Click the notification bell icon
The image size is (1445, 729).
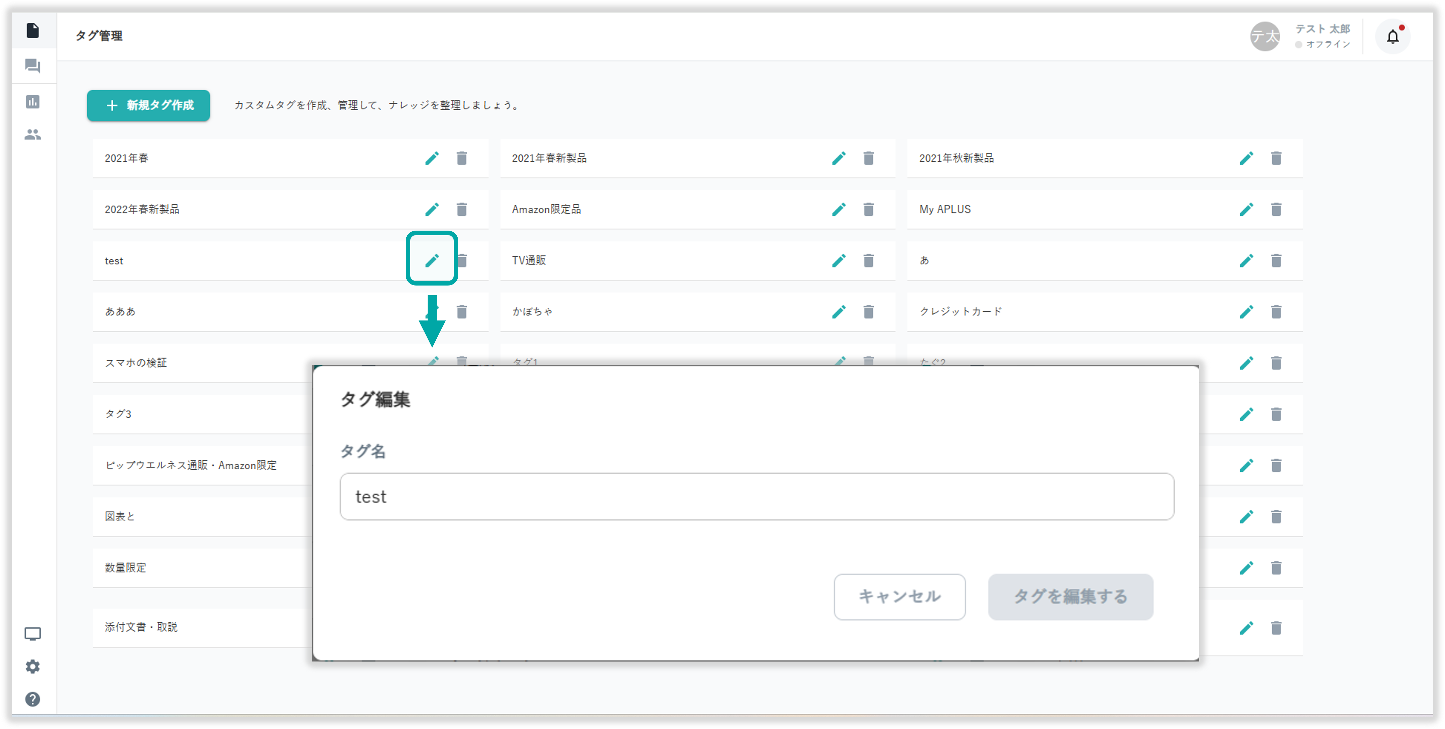[1392, 37]
